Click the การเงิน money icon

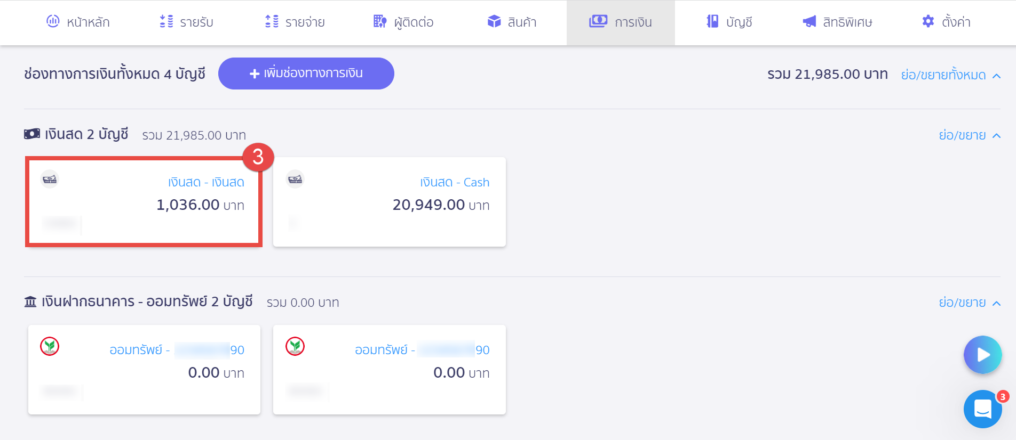click(x=598, y=21)
